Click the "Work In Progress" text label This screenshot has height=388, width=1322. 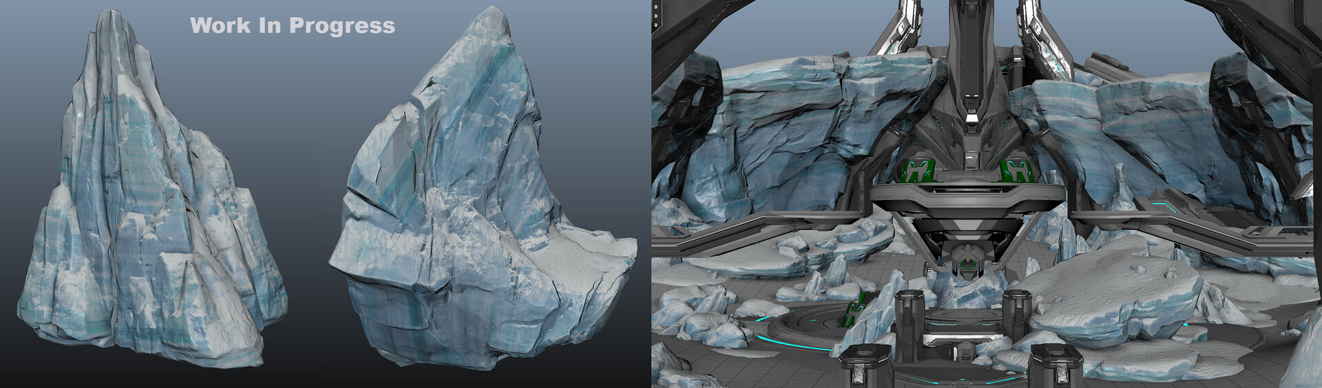click(x=292, y=25)
